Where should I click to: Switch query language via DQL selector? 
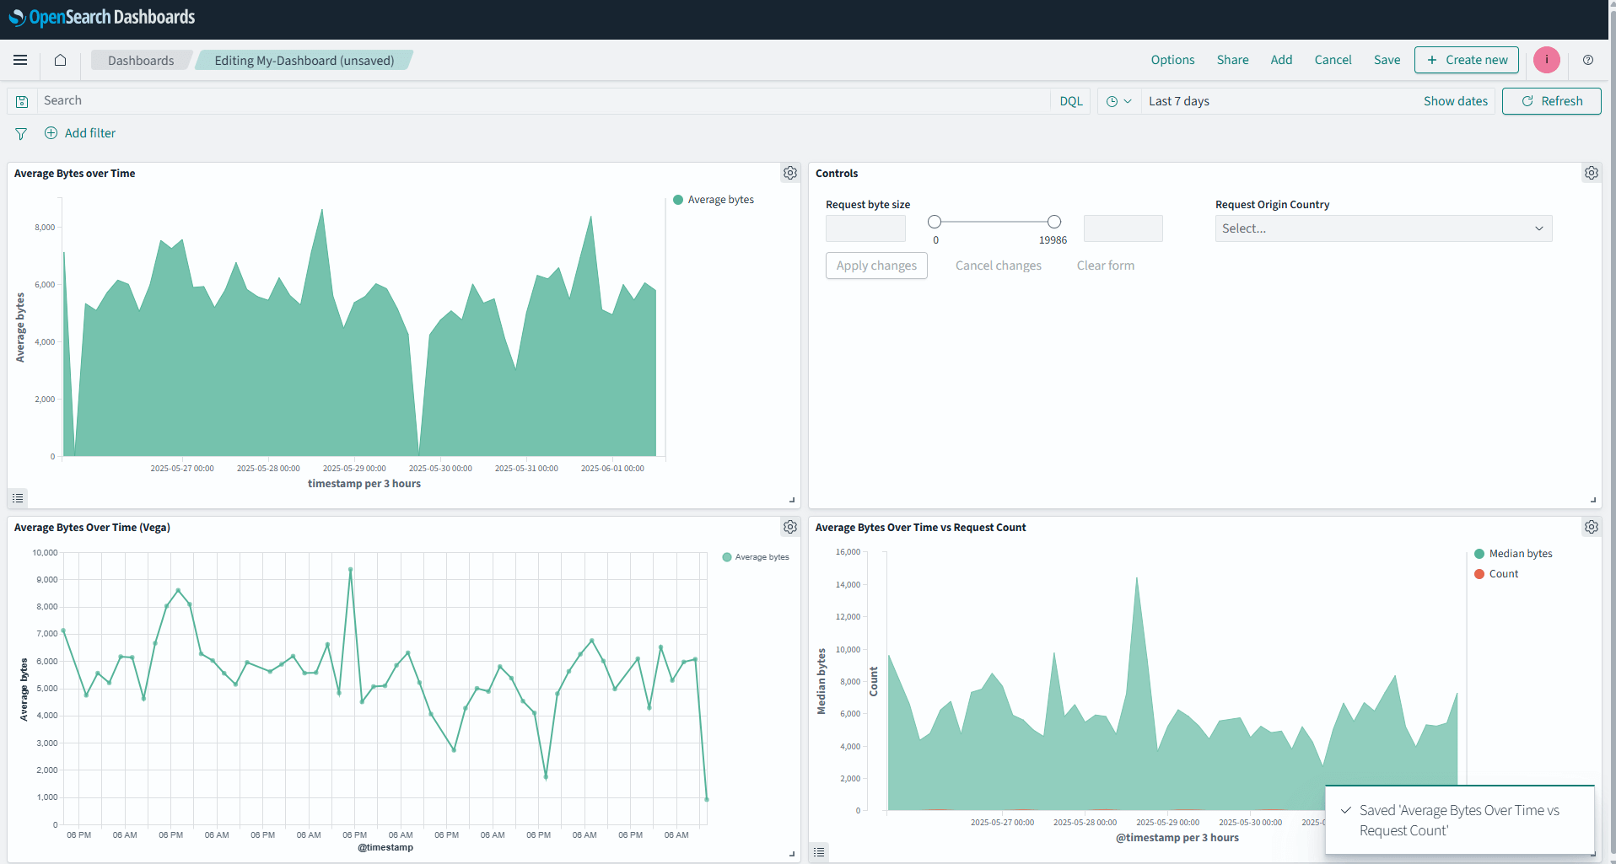coord(1070,100)
